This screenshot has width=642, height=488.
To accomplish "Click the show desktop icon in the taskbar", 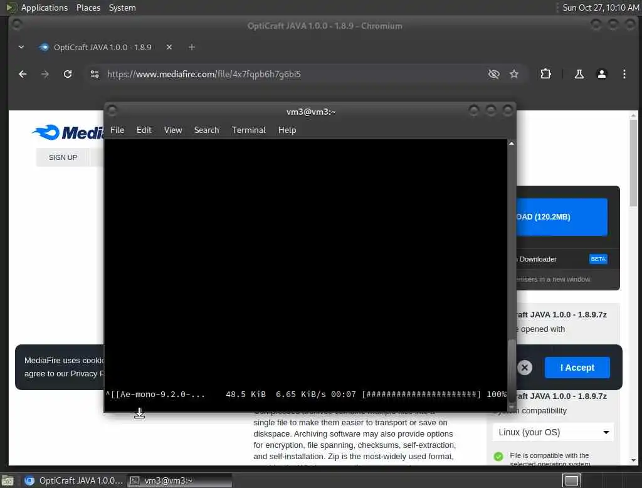I will 8,480.
